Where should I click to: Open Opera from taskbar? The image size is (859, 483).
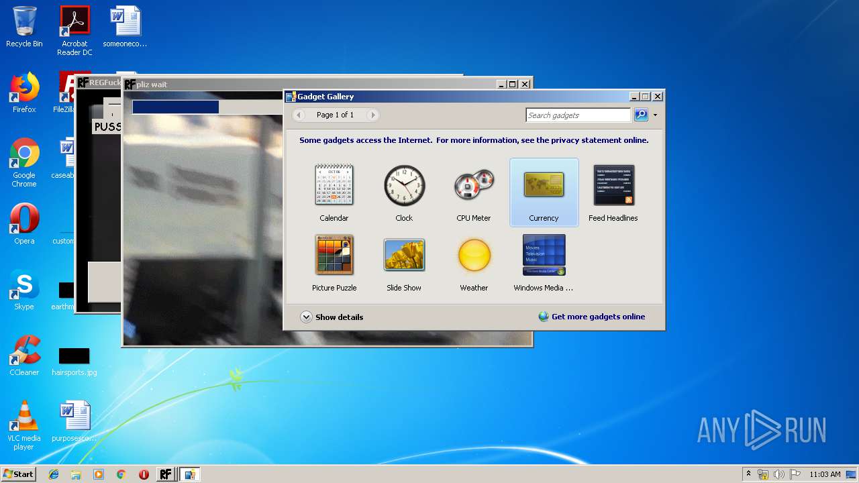click(144, 474)
